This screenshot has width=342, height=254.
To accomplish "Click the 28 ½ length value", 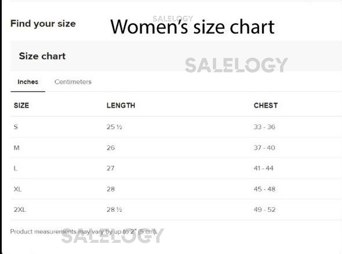I will pyautogui.click(x=114, y=210).
